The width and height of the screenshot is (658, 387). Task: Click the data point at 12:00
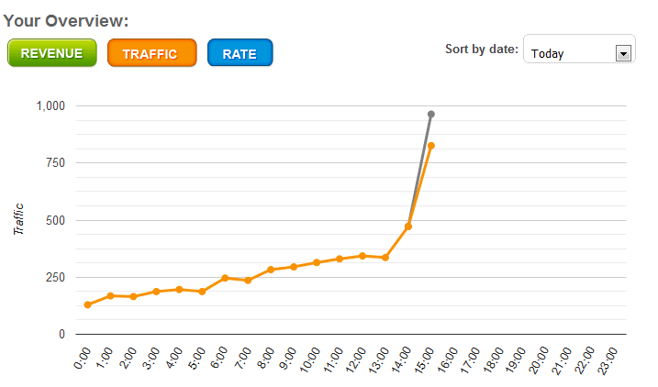(362, 256)
